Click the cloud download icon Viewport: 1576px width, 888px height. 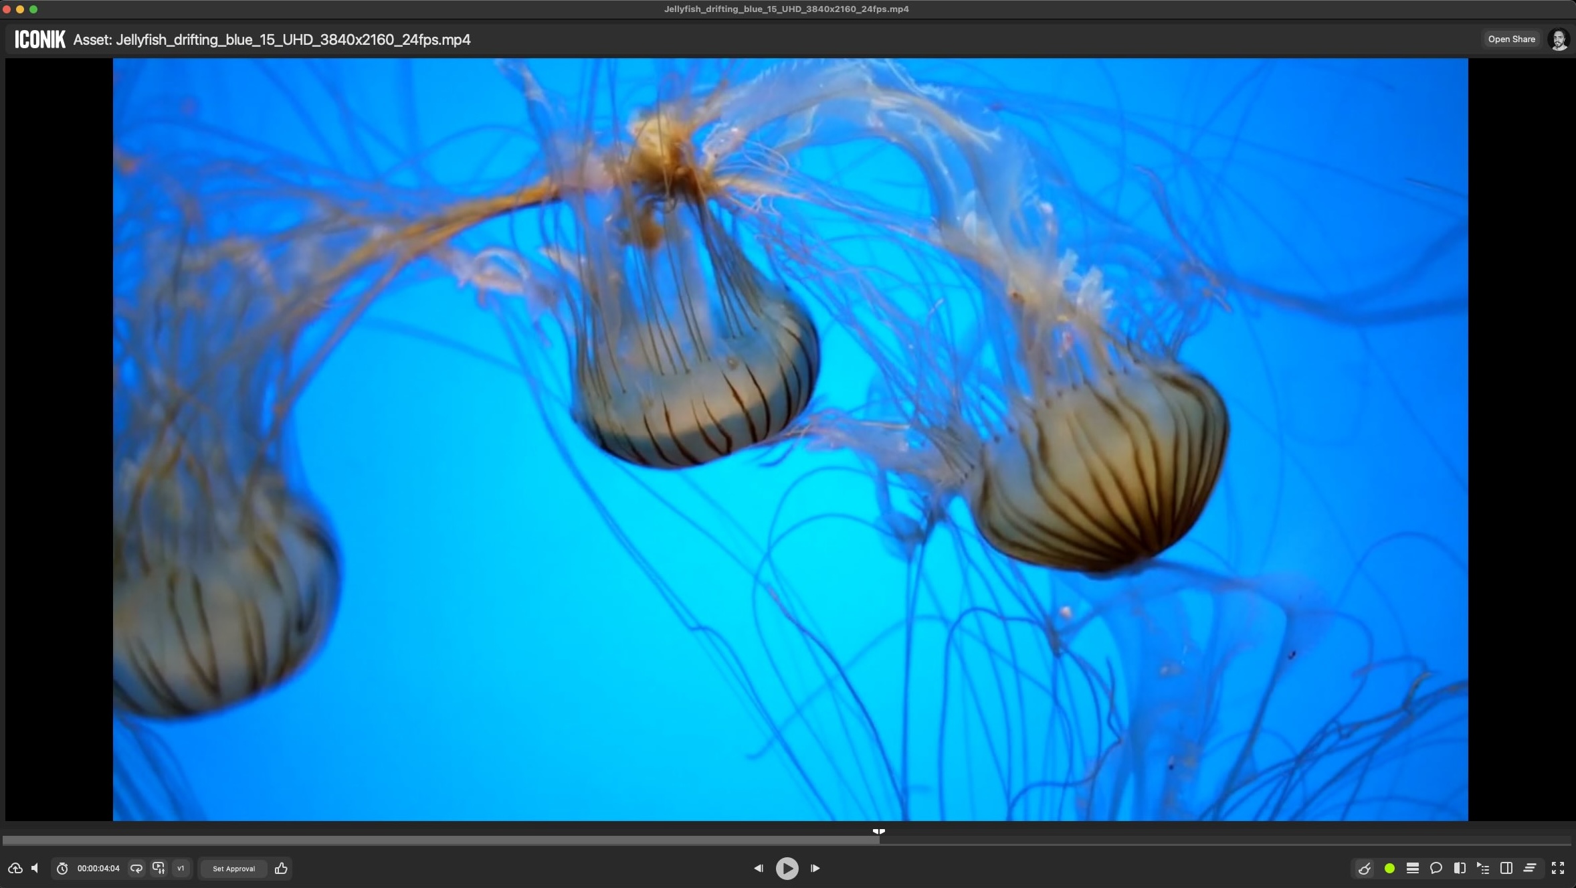tap(15, 868)
